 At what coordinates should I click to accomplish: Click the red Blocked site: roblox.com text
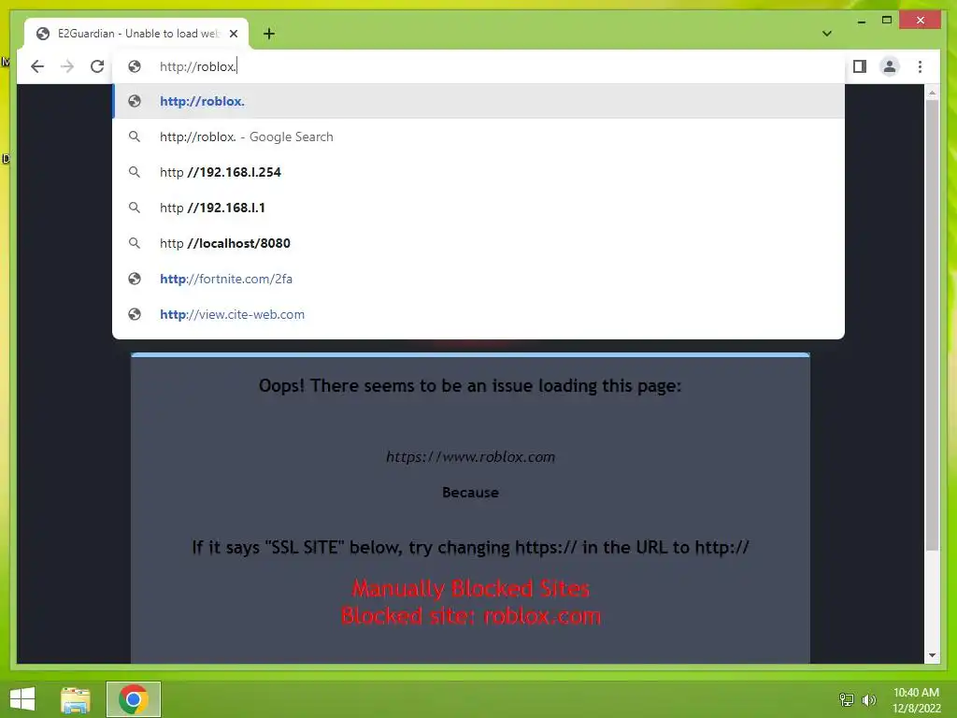click(x=471, y=616)
